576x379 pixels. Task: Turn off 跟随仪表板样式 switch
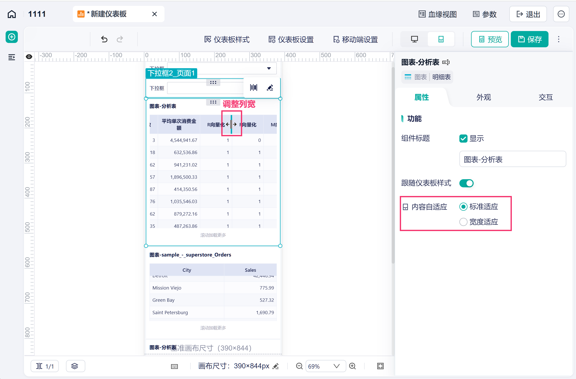(466, 183)
